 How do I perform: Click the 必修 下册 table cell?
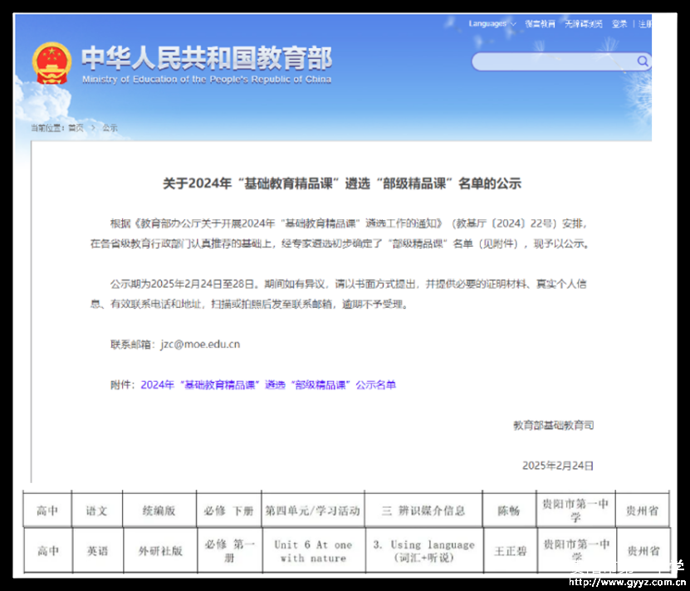pyautogui.click(x=229, y=510)
